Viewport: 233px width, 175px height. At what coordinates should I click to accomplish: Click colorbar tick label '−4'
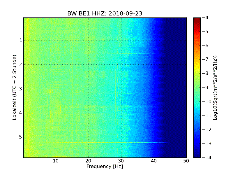[x=205, y=17]
